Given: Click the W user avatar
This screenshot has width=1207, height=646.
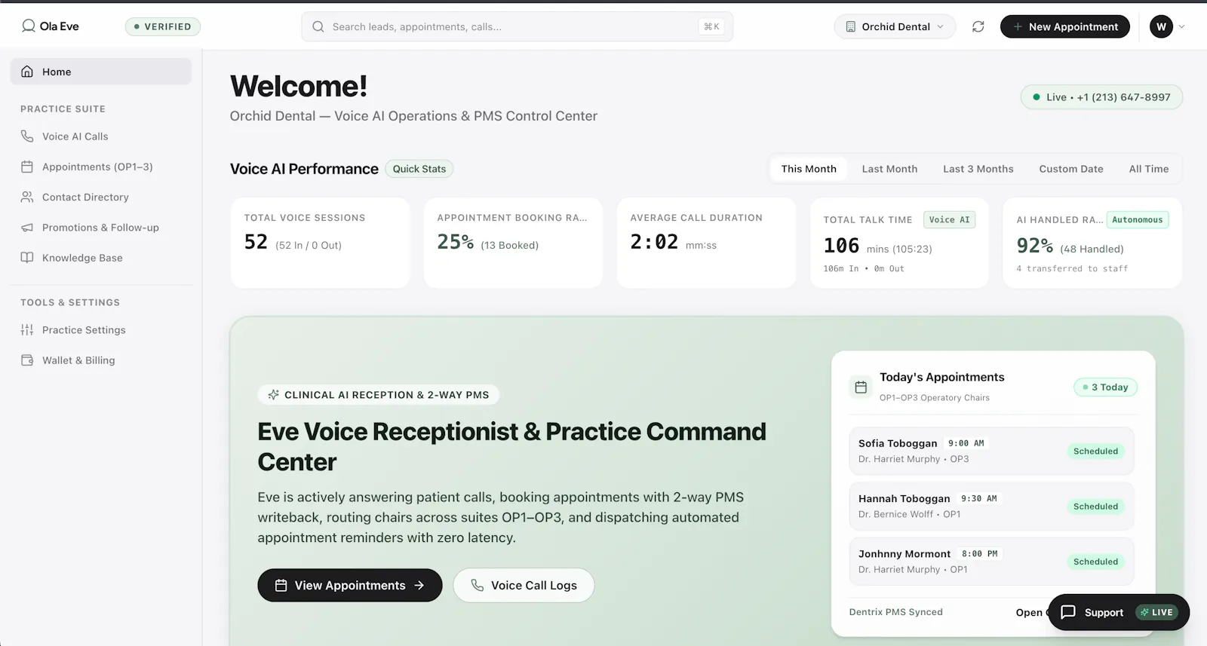Looking at the screenshot, I should click(x=1161, y=26).
